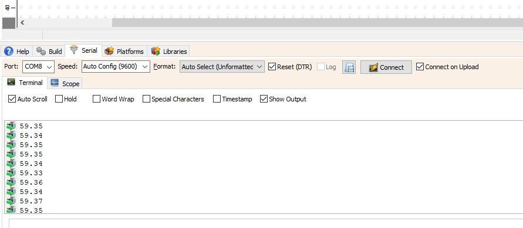
Task: Select the Scope view tab
Action: pos(65,84)
